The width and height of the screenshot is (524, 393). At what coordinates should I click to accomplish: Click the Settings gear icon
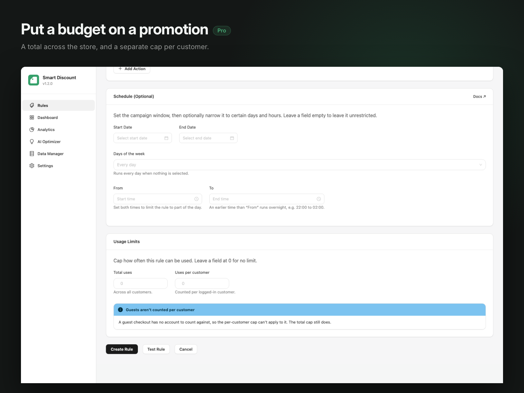pyautogui.click(x=32, y=166)
